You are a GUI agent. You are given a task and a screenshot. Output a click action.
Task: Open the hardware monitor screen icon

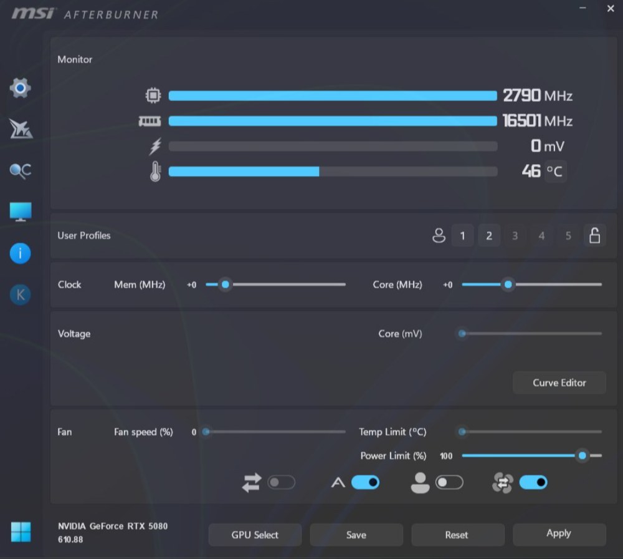21,211
